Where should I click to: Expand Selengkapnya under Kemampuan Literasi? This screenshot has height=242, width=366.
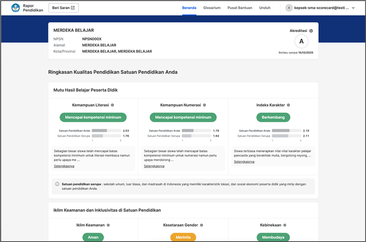pos(65,166)
